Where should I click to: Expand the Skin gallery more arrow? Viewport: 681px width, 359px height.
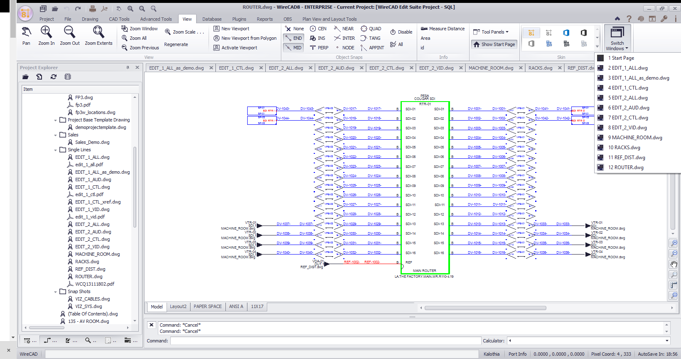click(597, 46)
